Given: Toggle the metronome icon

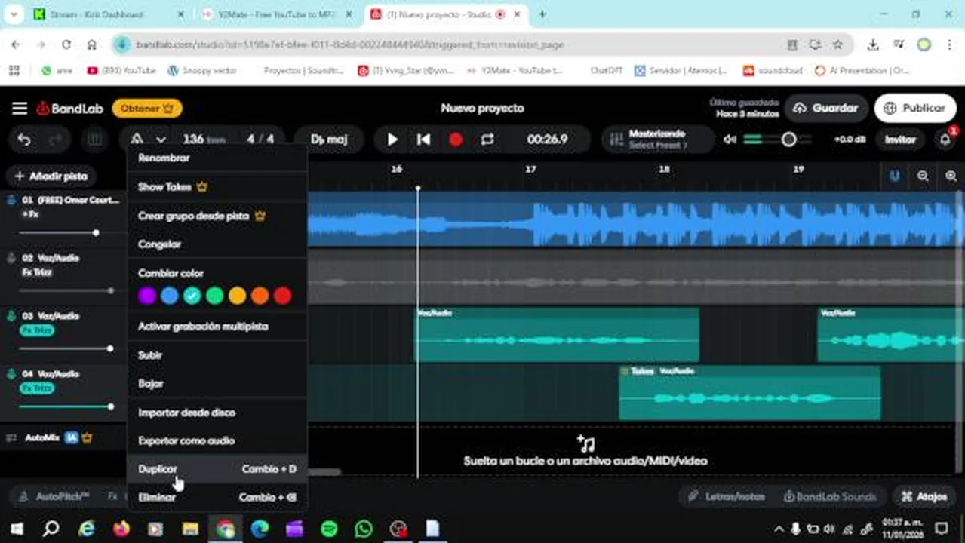Looking at the screenshot, I should pos(137,140).
